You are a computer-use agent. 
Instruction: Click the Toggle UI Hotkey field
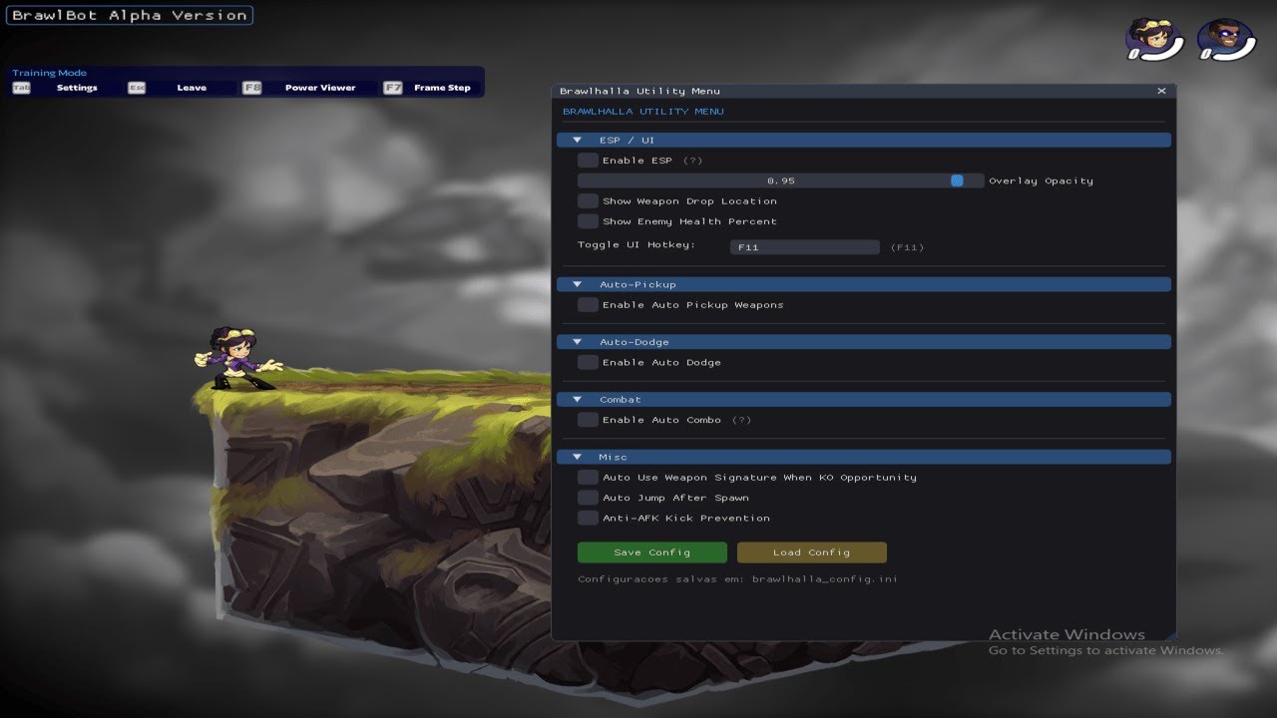pyautogui.click(x=805, y=247)
